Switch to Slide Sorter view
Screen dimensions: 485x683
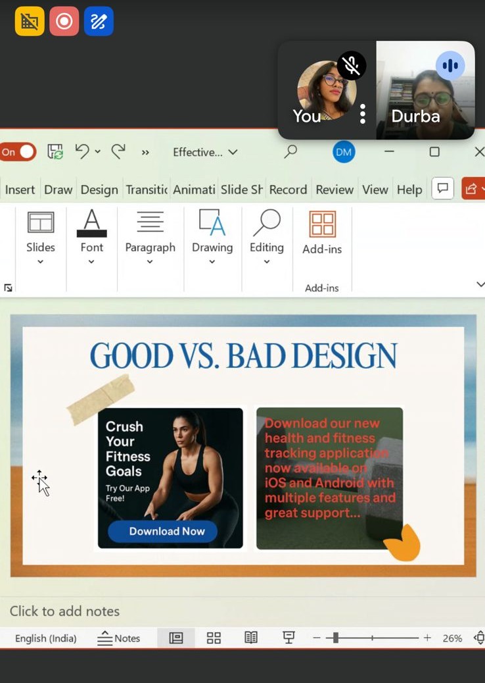point(214,638)
